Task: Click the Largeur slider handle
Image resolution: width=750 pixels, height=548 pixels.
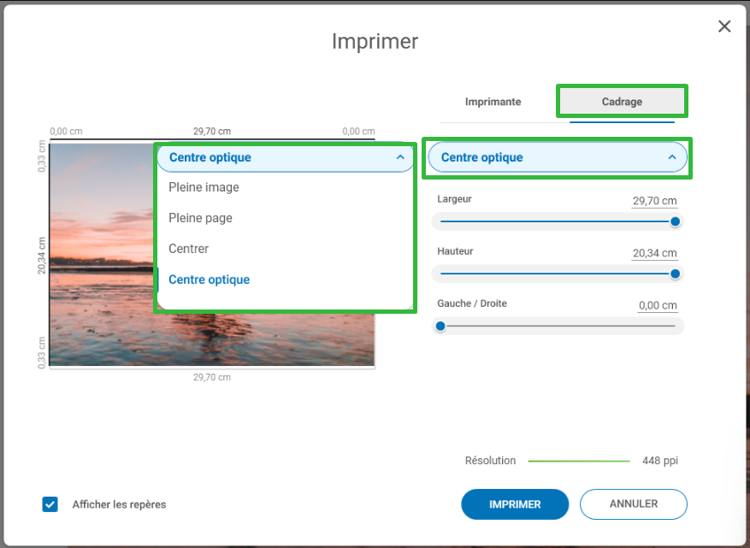Action: [675, 221]
